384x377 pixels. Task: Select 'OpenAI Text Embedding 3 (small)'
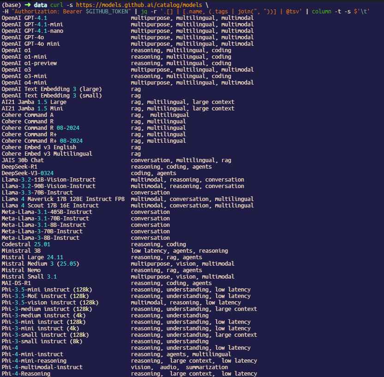[x=52, y=96]
